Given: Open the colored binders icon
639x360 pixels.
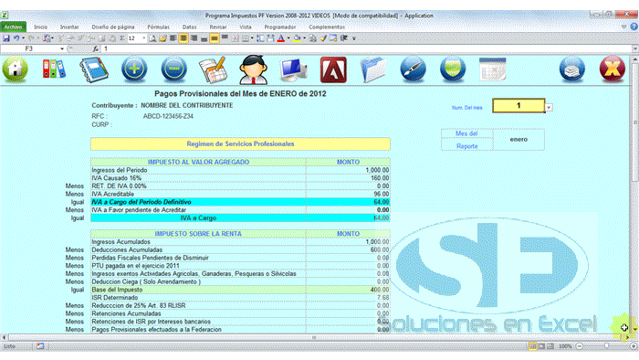Looking at the screenshot, I should [54, 69].
